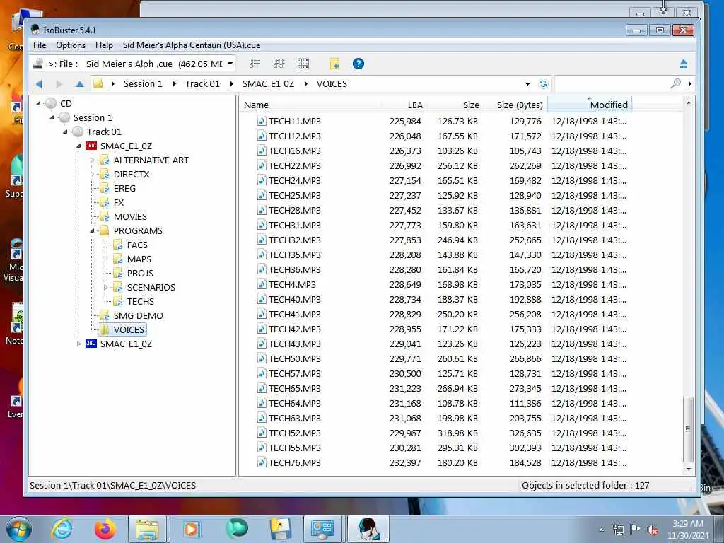Open media player taskbar icon
Screen dimensions: 724x543
click(191, 529)
